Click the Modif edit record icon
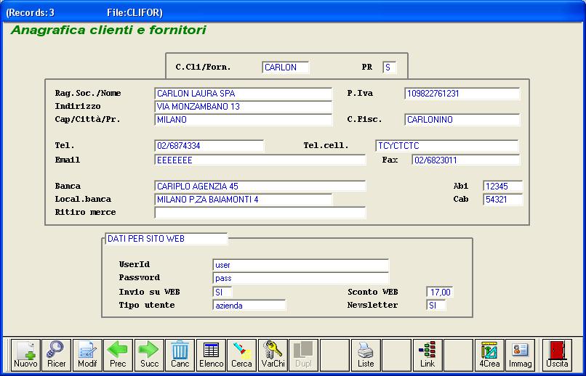 click(87, 354)
